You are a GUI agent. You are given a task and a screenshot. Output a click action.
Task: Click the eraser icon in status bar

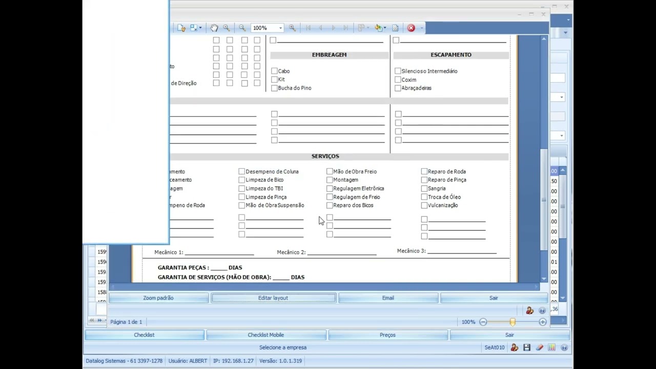tap(539, 347)
